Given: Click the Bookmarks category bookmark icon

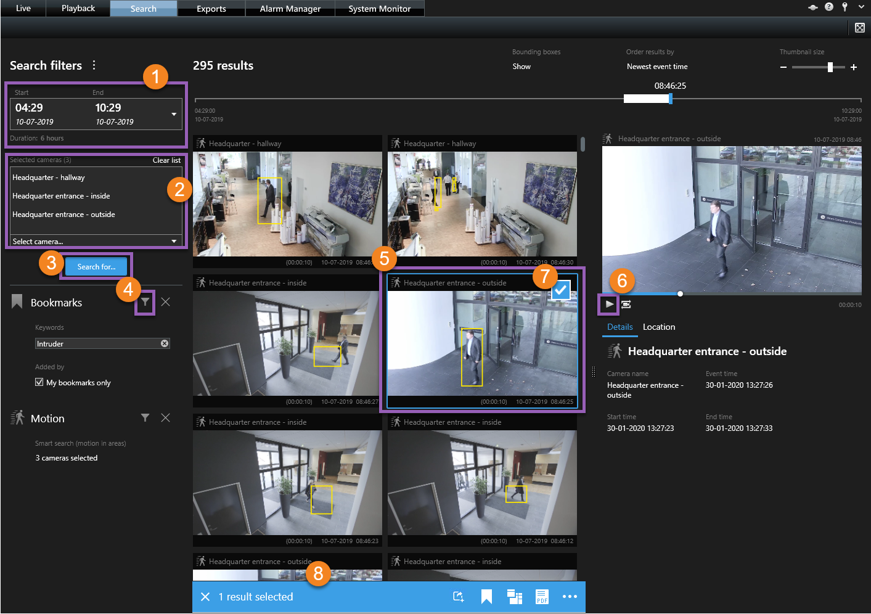Looking at the screenshot, I should [x=17, y=301].
